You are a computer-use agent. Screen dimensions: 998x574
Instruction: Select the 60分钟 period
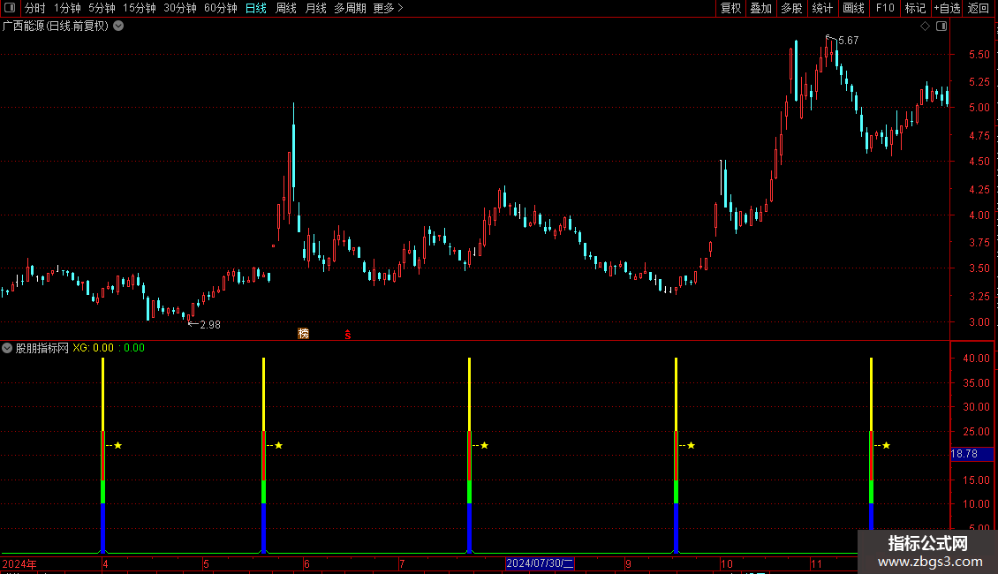coord(221,8)
